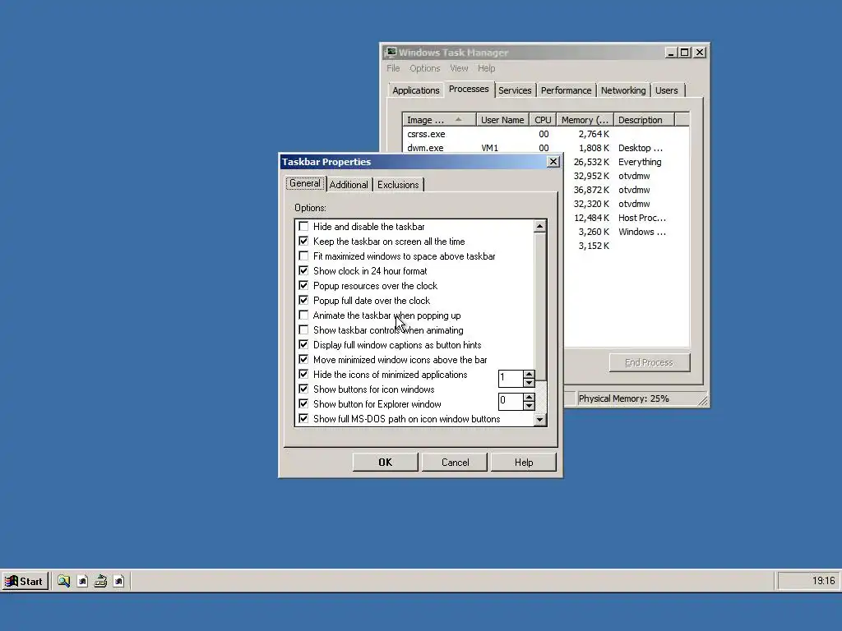Enable Animate the taskbar when popping up

point(304,315)
